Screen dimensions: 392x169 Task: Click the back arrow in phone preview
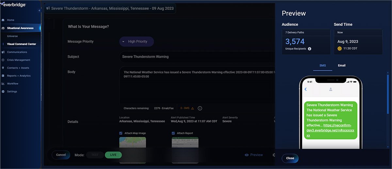pyautogui.click(x=305, y=89)
